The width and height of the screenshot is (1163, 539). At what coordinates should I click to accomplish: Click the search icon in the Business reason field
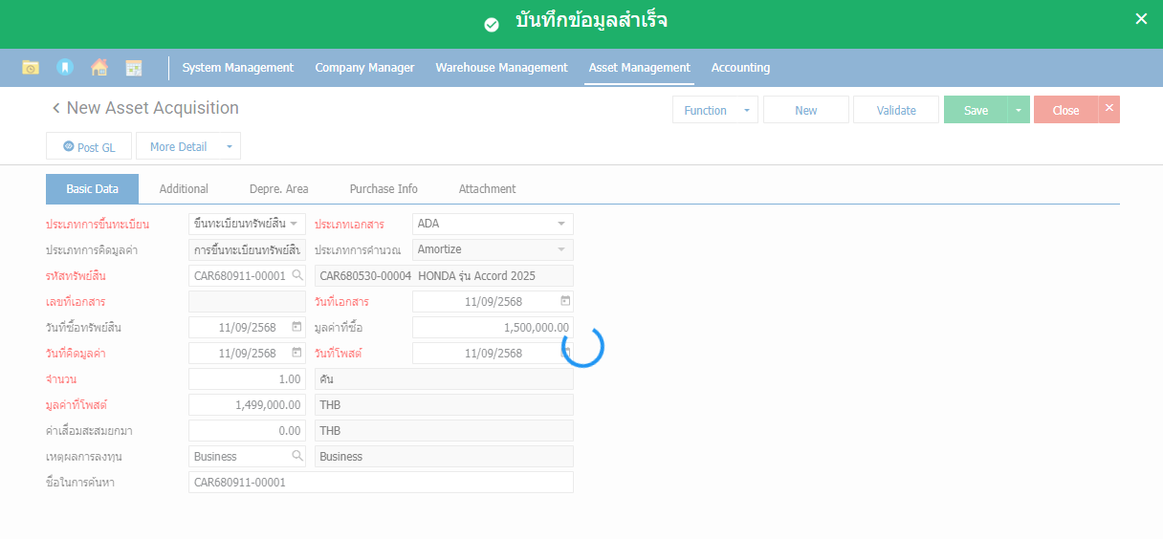coord(296,457)
